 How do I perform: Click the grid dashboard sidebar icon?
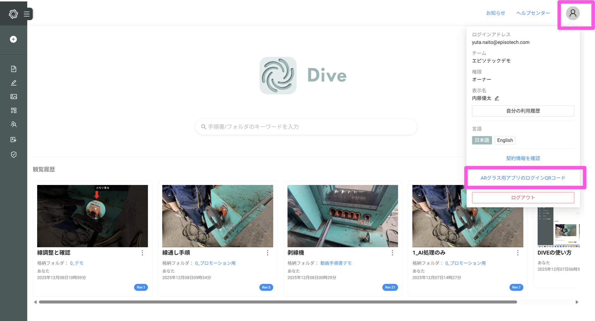(x=13, y=110)
